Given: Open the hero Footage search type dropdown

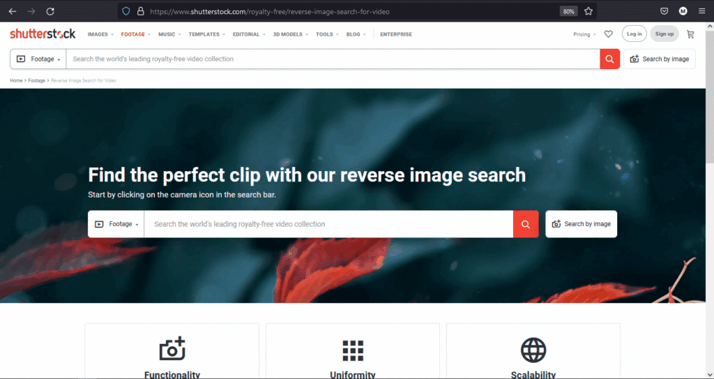Looking at the screenshot, I should click(116, 224).
